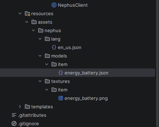Click the .gitattributes file icon

[x=14, y=115]
